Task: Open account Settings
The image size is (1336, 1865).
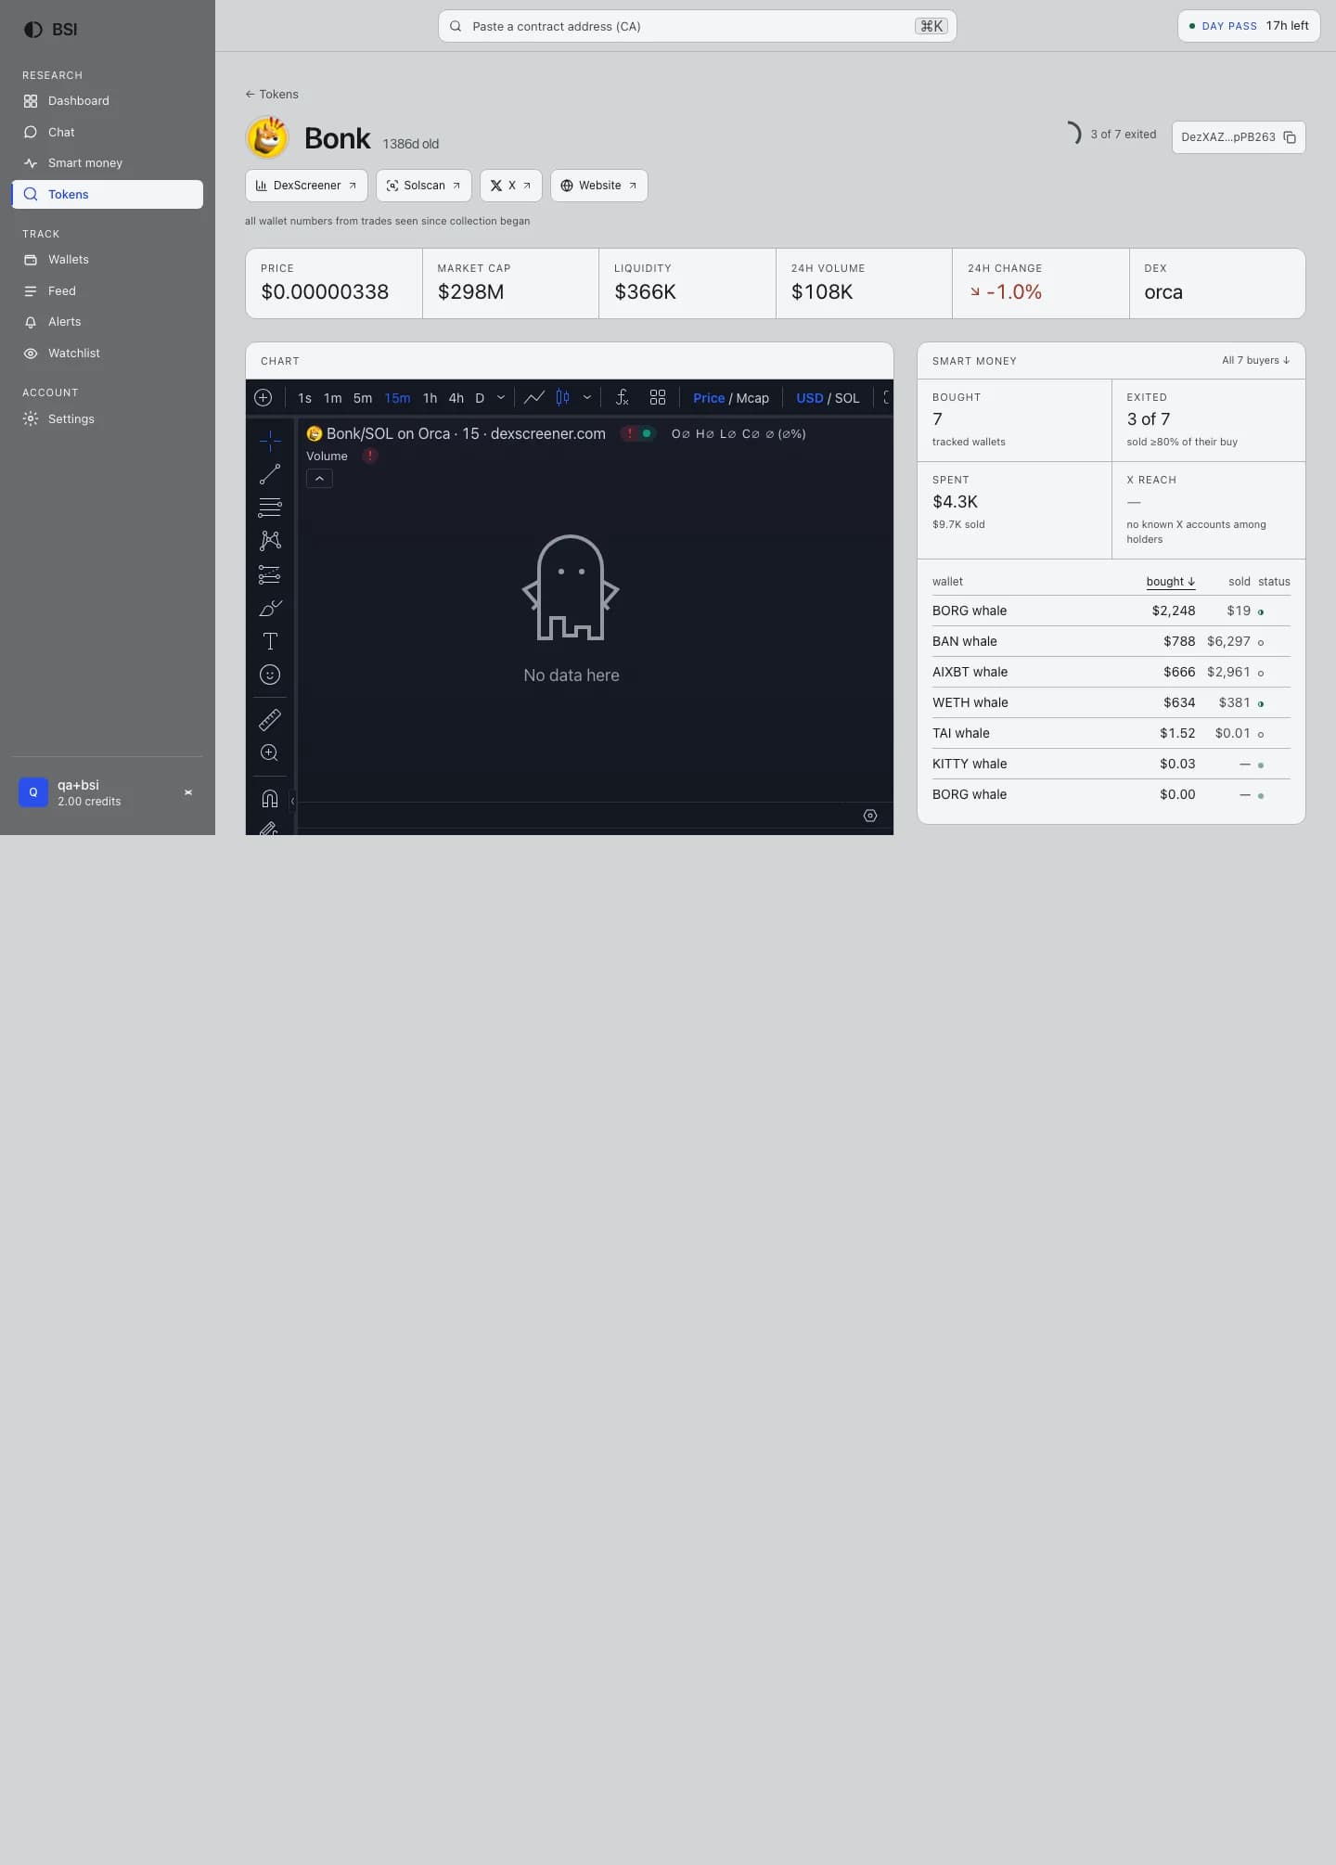Action: [x=108, y=419]
